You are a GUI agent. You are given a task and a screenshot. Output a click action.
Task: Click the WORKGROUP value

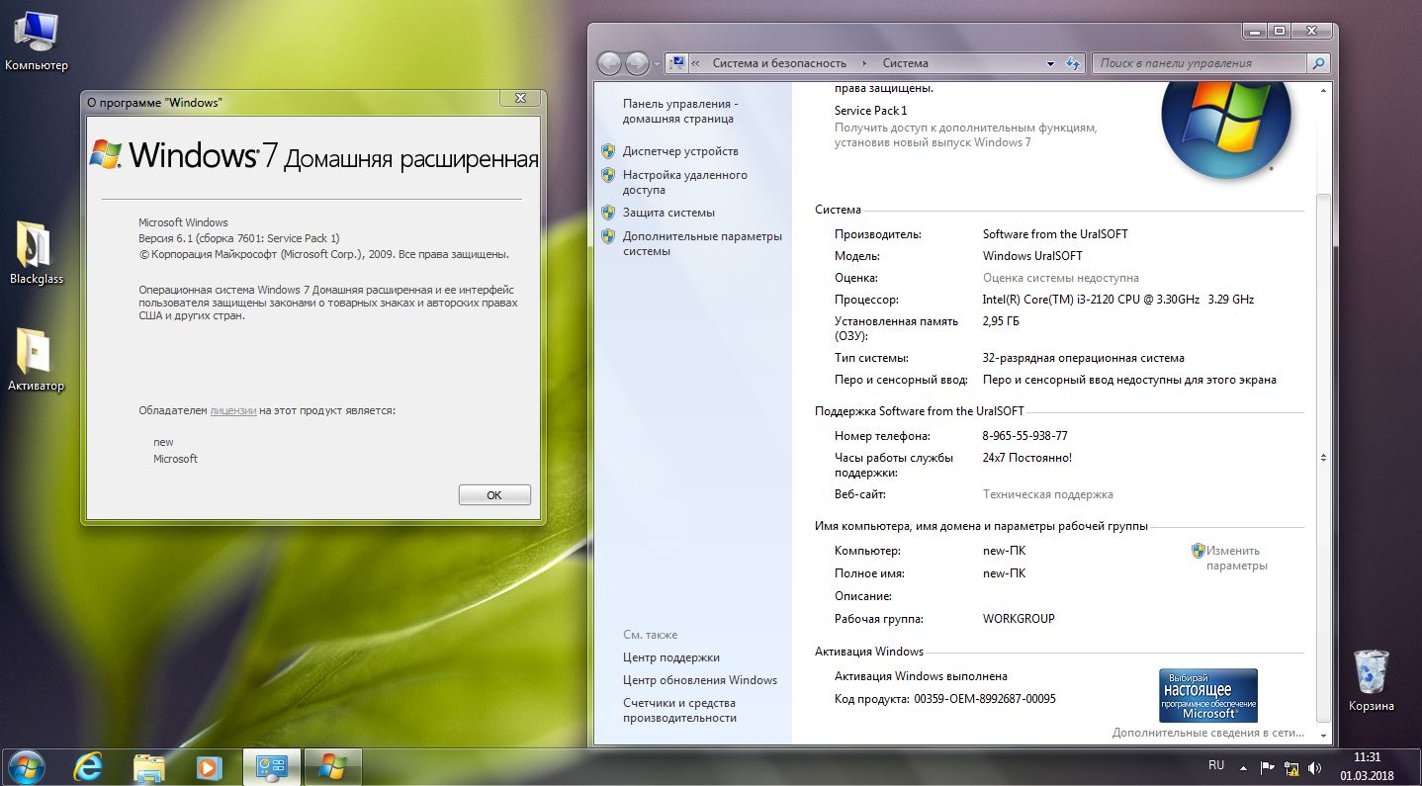[1019, 619]
